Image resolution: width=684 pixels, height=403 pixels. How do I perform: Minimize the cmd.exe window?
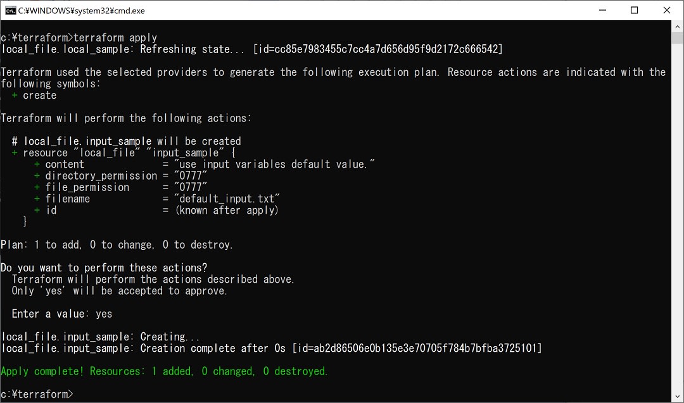click(x=602, y=10)
